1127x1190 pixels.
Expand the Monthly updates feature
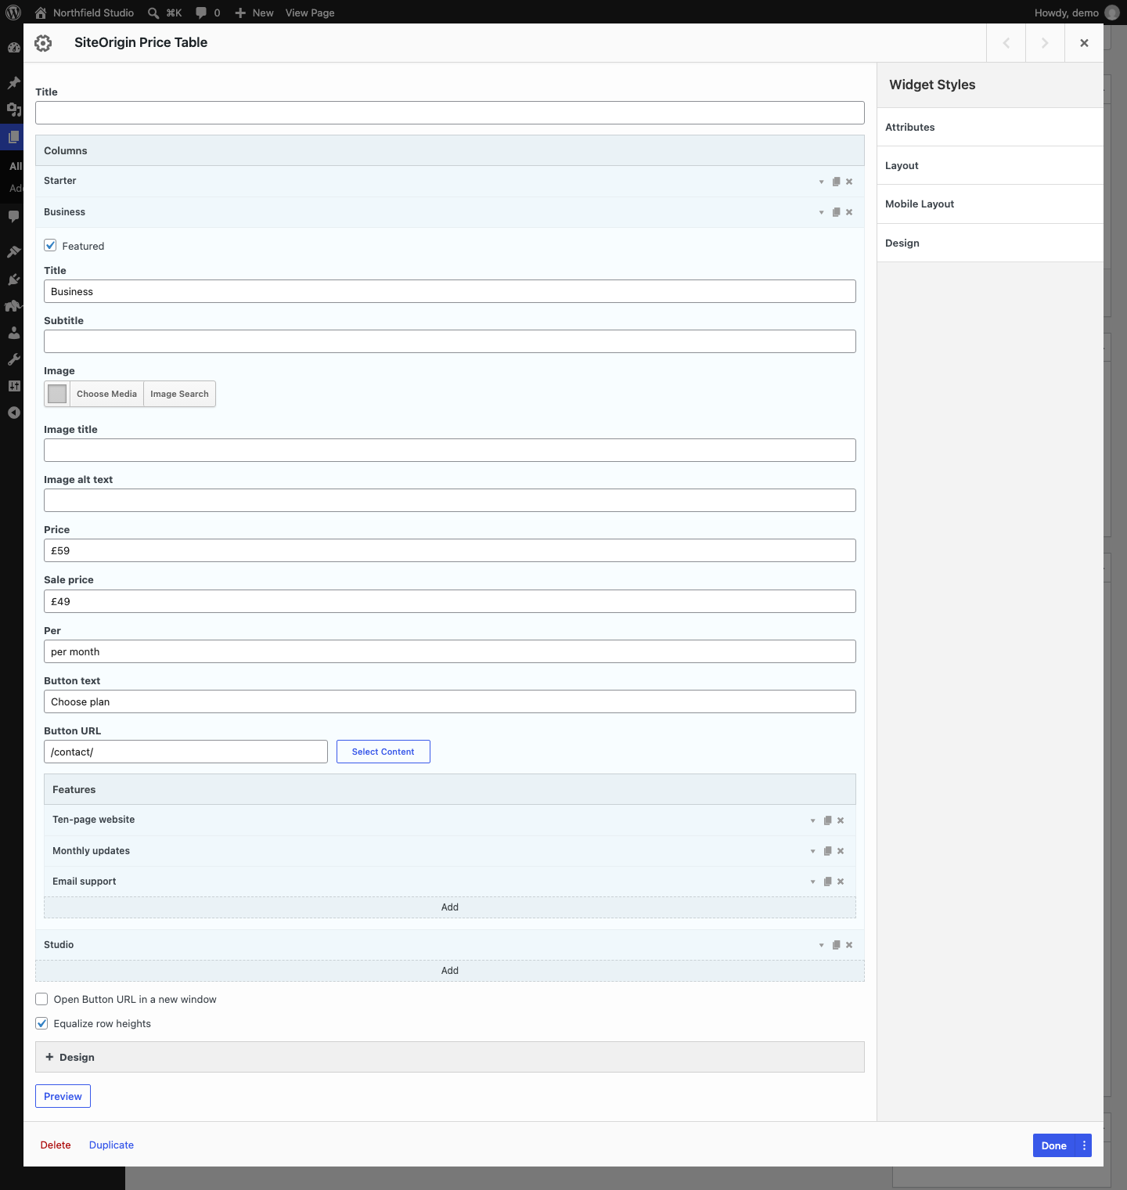[812, 851]
